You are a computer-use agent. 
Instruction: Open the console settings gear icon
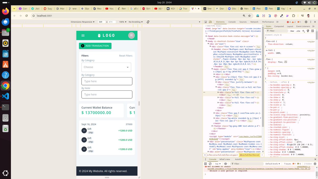(x=315, y=164)
